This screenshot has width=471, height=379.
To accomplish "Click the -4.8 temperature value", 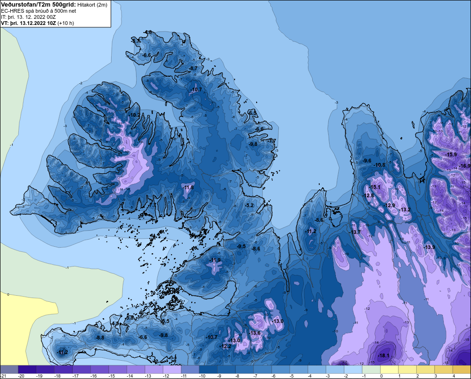I will 147,32.
